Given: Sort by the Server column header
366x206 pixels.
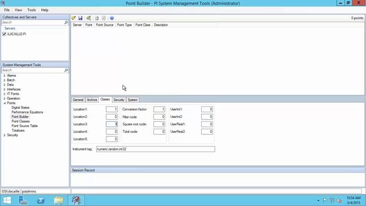Looking at the screenshot, I should 77,25.
